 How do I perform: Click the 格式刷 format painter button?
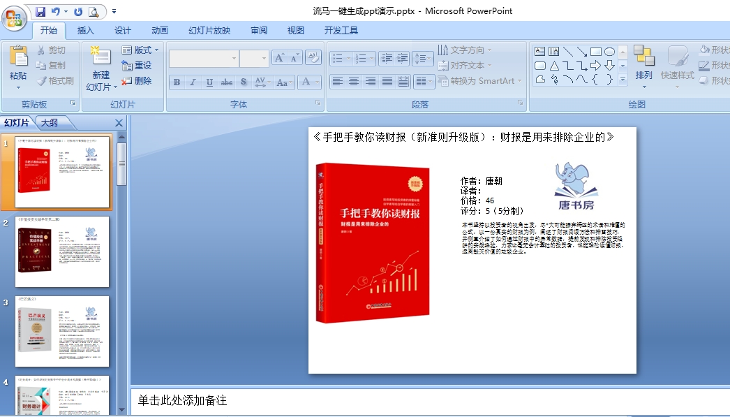click(55, 80)
